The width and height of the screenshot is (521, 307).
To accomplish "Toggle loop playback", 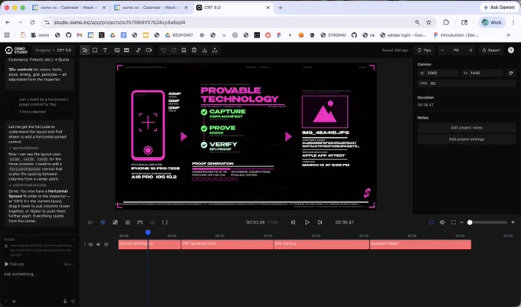I will pos(431,222).
